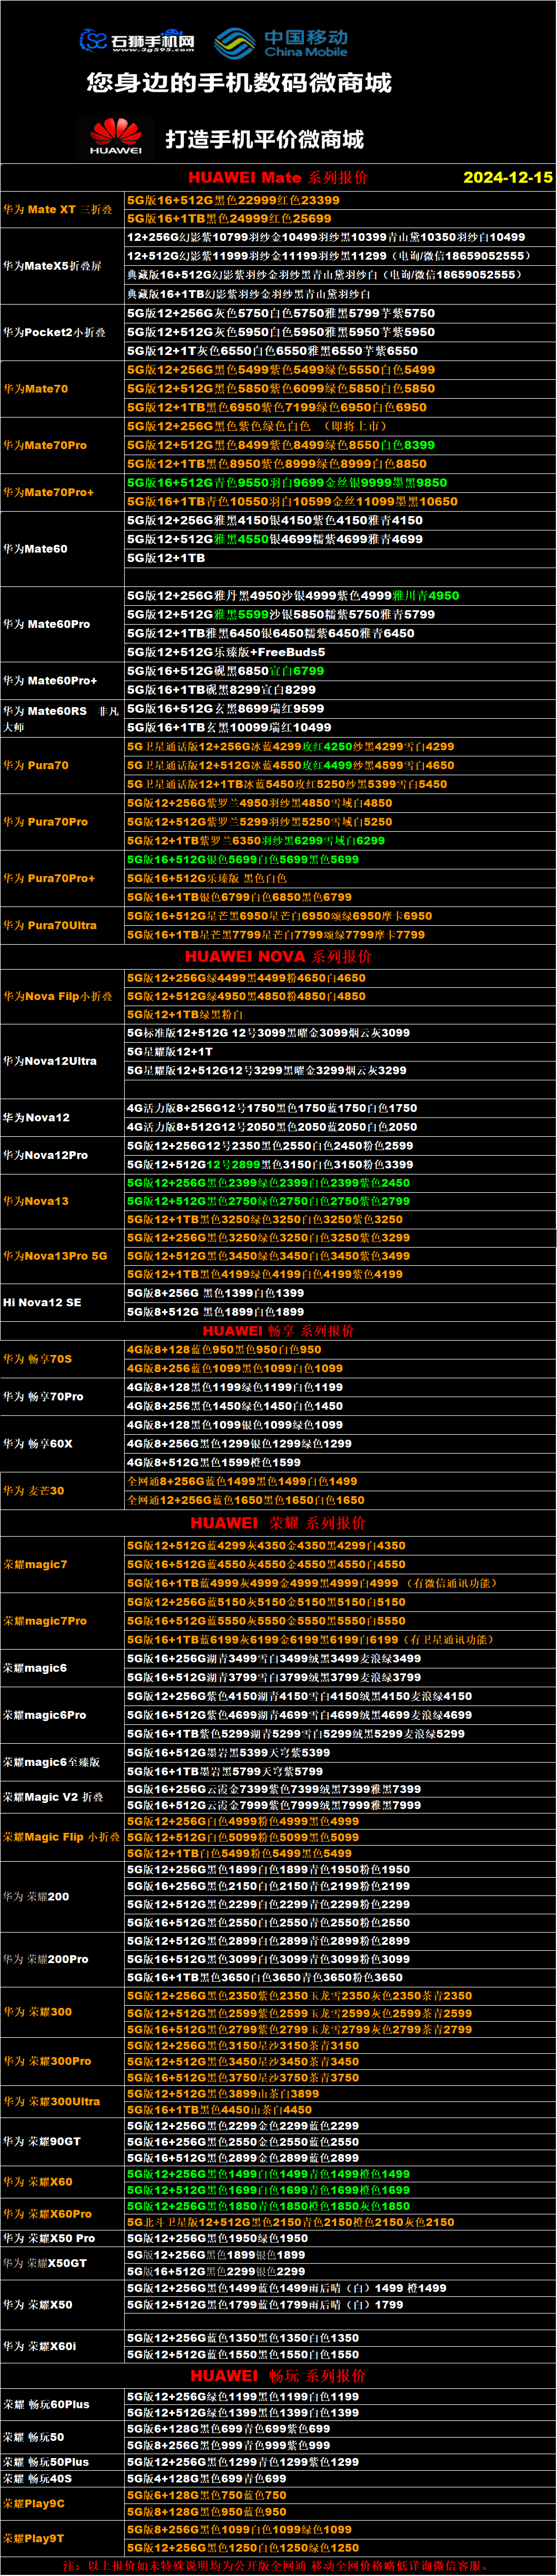Select the 荣耀Play9T model cell
Screen dimensions: 557x2576
[63, 2538]
